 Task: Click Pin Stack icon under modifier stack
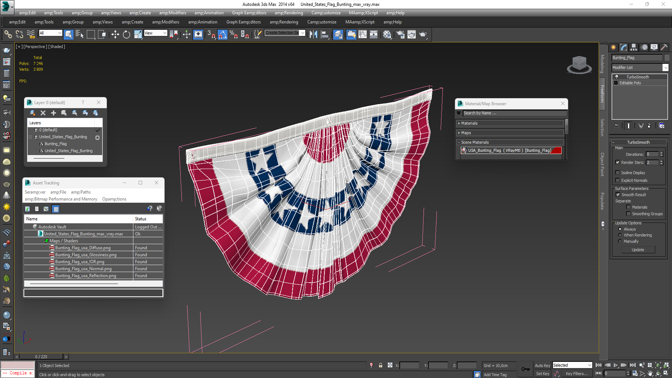[x=616, y=126]
